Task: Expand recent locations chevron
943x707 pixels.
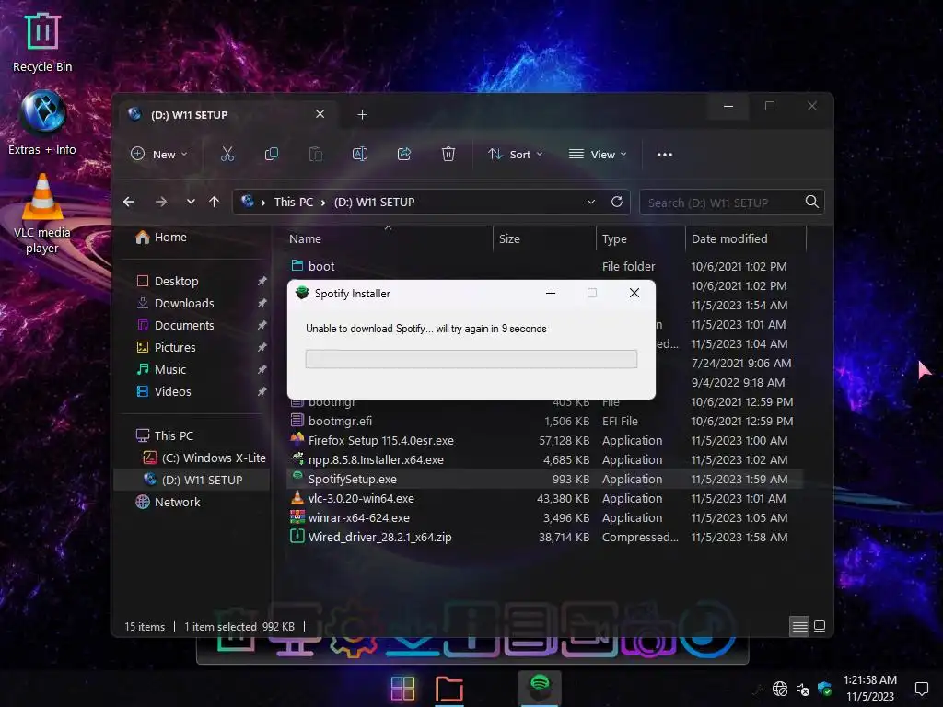Action: point(191,202)
